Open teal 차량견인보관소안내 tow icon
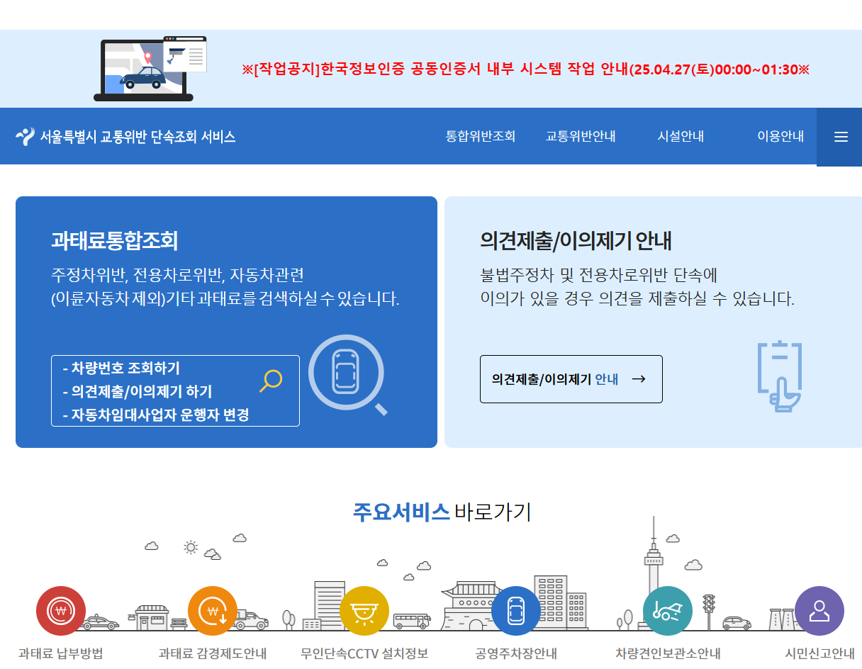Screen dimensions: 862x669 (x=668, y=611)
